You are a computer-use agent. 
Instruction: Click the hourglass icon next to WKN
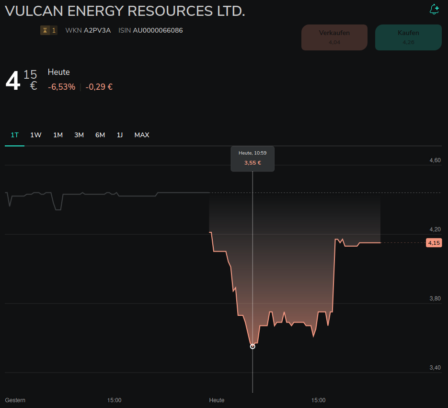coord(45,30)
